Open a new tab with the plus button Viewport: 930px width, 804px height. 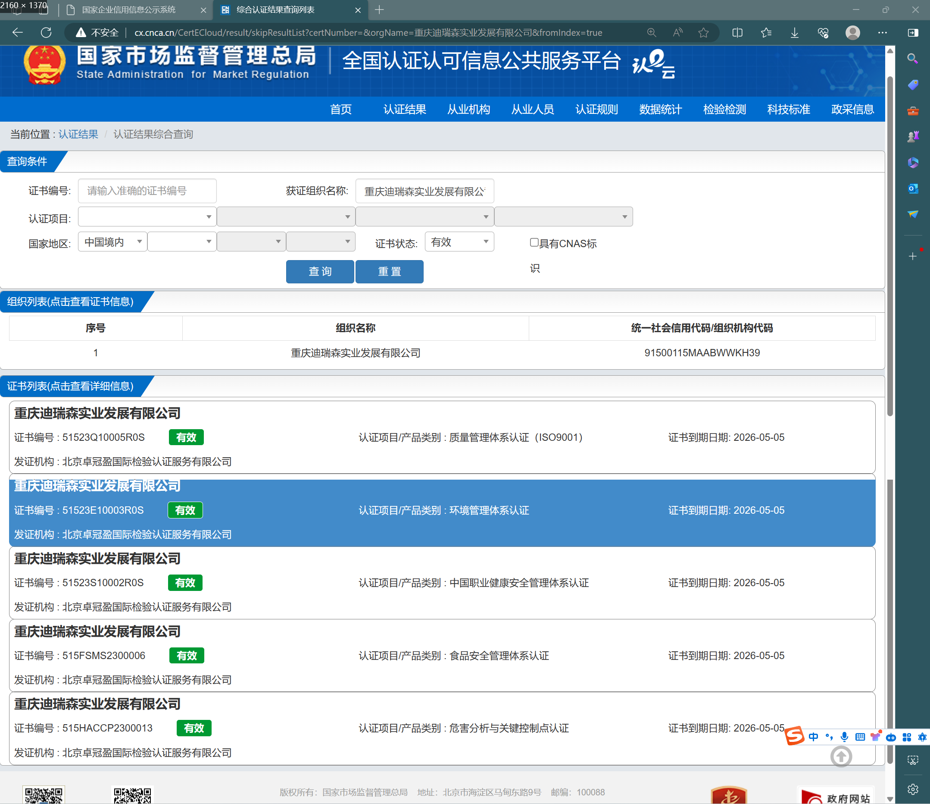[379, 10]
